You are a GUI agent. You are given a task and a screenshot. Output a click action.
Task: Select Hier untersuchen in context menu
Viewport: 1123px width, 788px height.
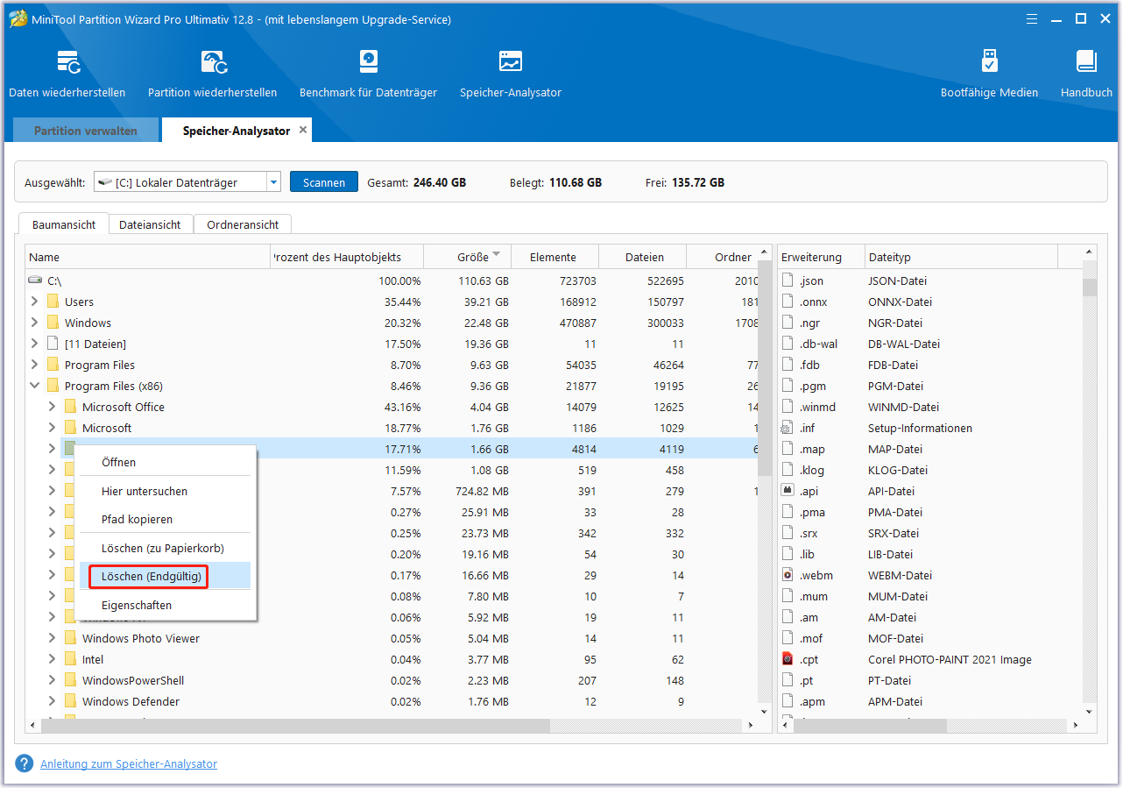coord(165,491)
